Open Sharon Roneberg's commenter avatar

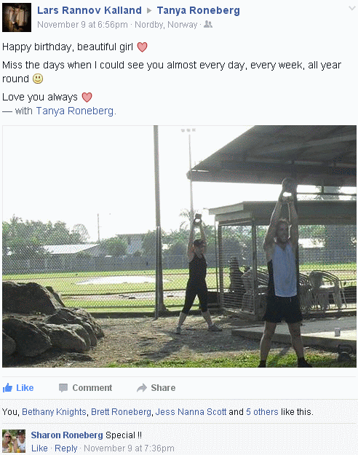pyautogui.click(x=14, y=440)
